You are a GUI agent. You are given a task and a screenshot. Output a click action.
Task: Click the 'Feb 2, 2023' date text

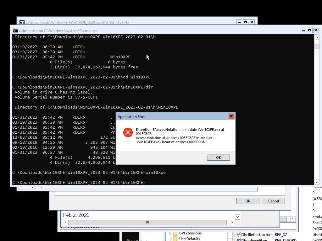coord(76,215)
